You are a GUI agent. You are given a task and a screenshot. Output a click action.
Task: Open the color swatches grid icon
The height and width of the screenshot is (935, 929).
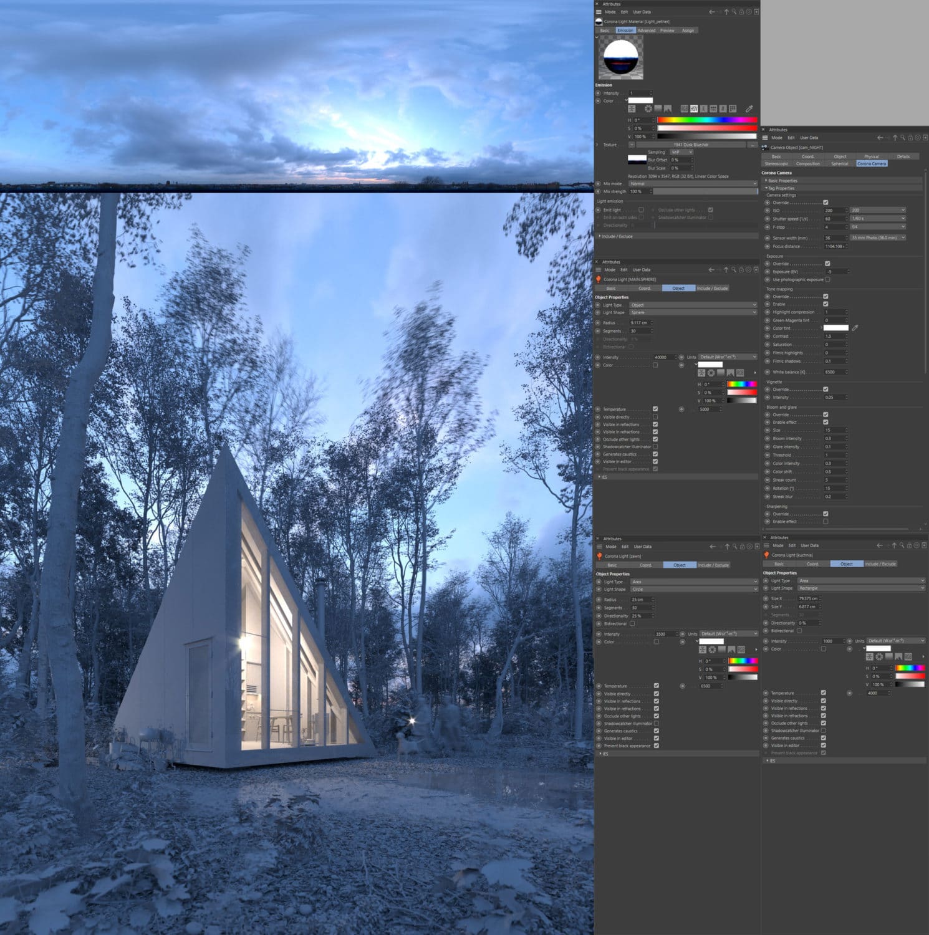733,109
